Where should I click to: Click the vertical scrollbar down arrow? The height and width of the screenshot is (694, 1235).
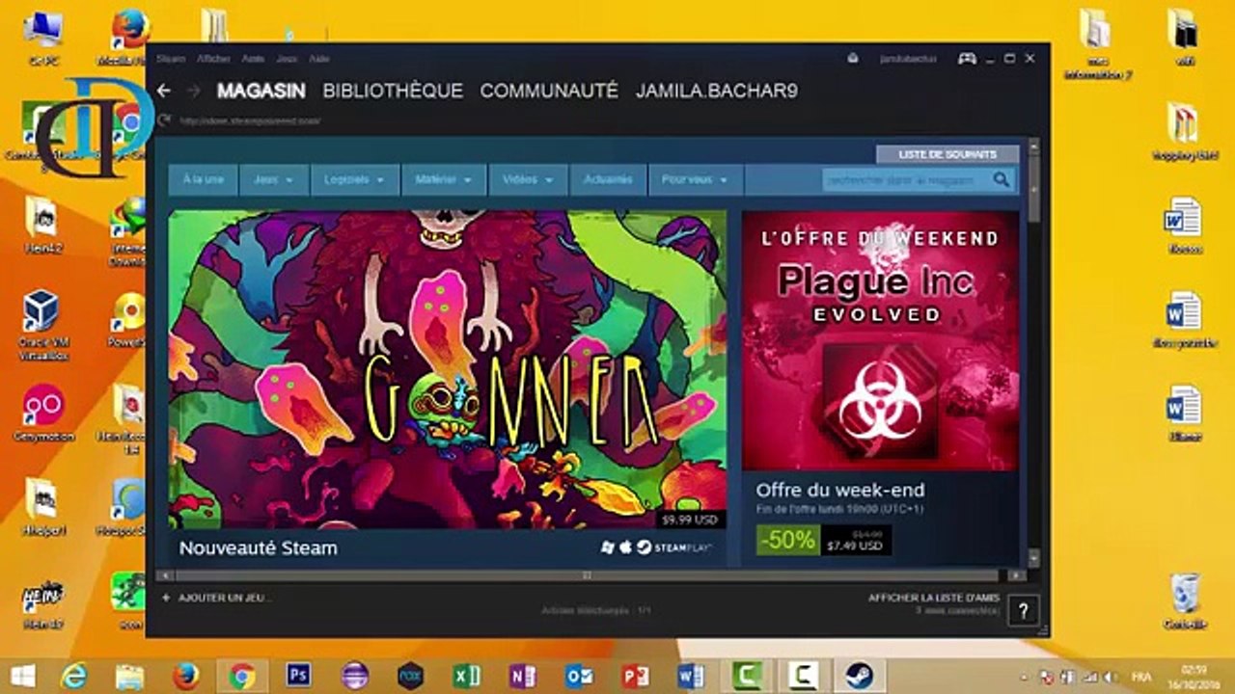pos(1034,558)
